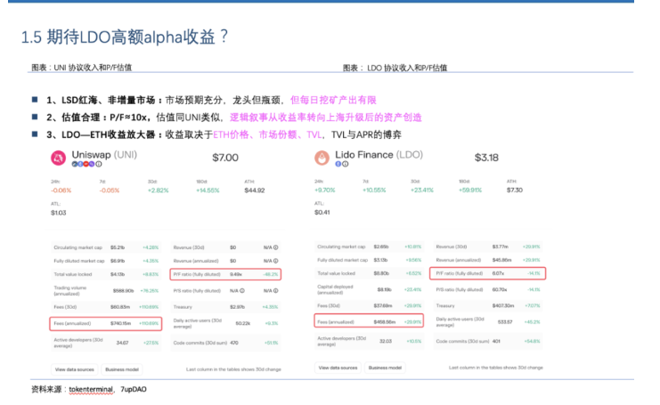Click Uniswap 7d change -0.05%
660x405 pixels.
110,190
